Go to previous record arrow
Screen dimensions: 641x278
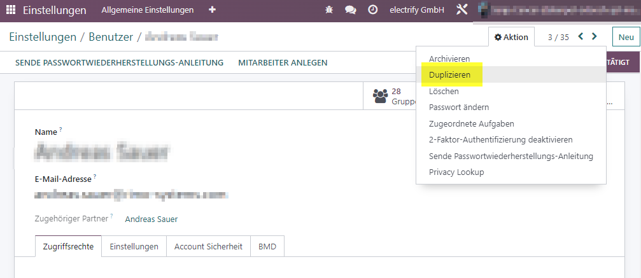(x=581, y=37)
